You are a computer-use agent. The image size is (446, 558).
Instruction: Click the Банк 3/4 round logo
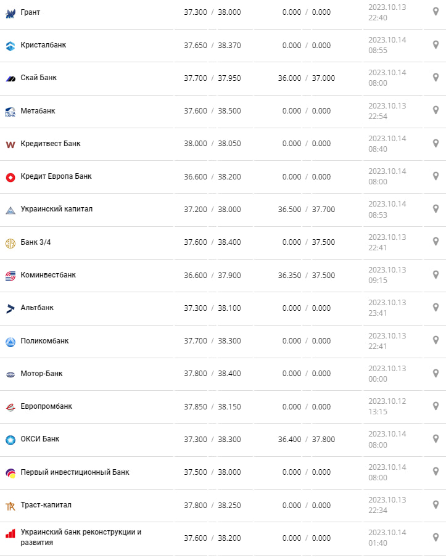[x=10, y=243]
